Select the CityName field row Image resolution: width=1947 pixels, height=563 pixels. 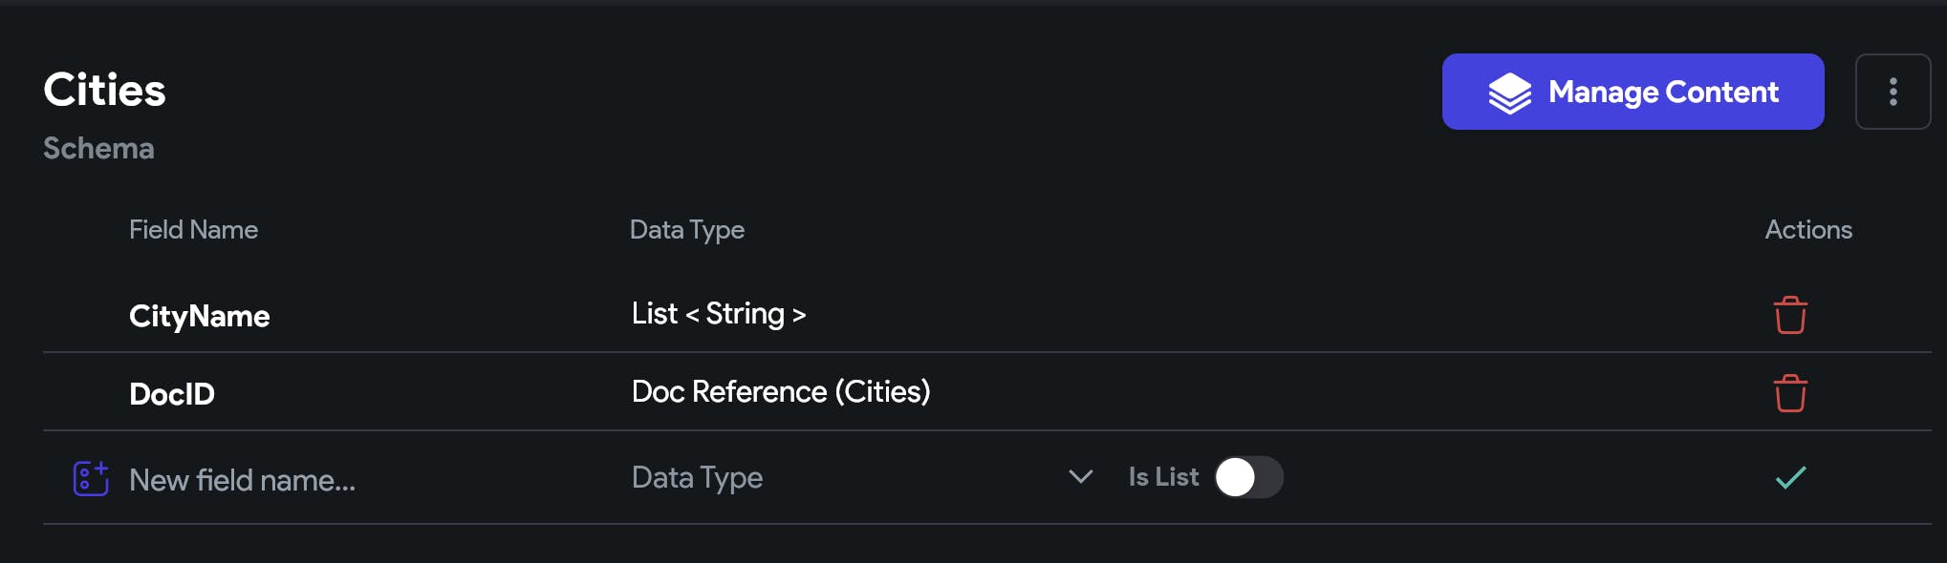(x=199, y=316)
